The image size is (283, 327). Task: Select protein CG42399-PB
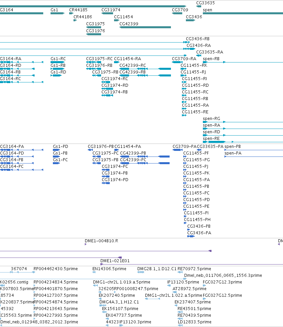pyautogui.click(x=133, y=153)
